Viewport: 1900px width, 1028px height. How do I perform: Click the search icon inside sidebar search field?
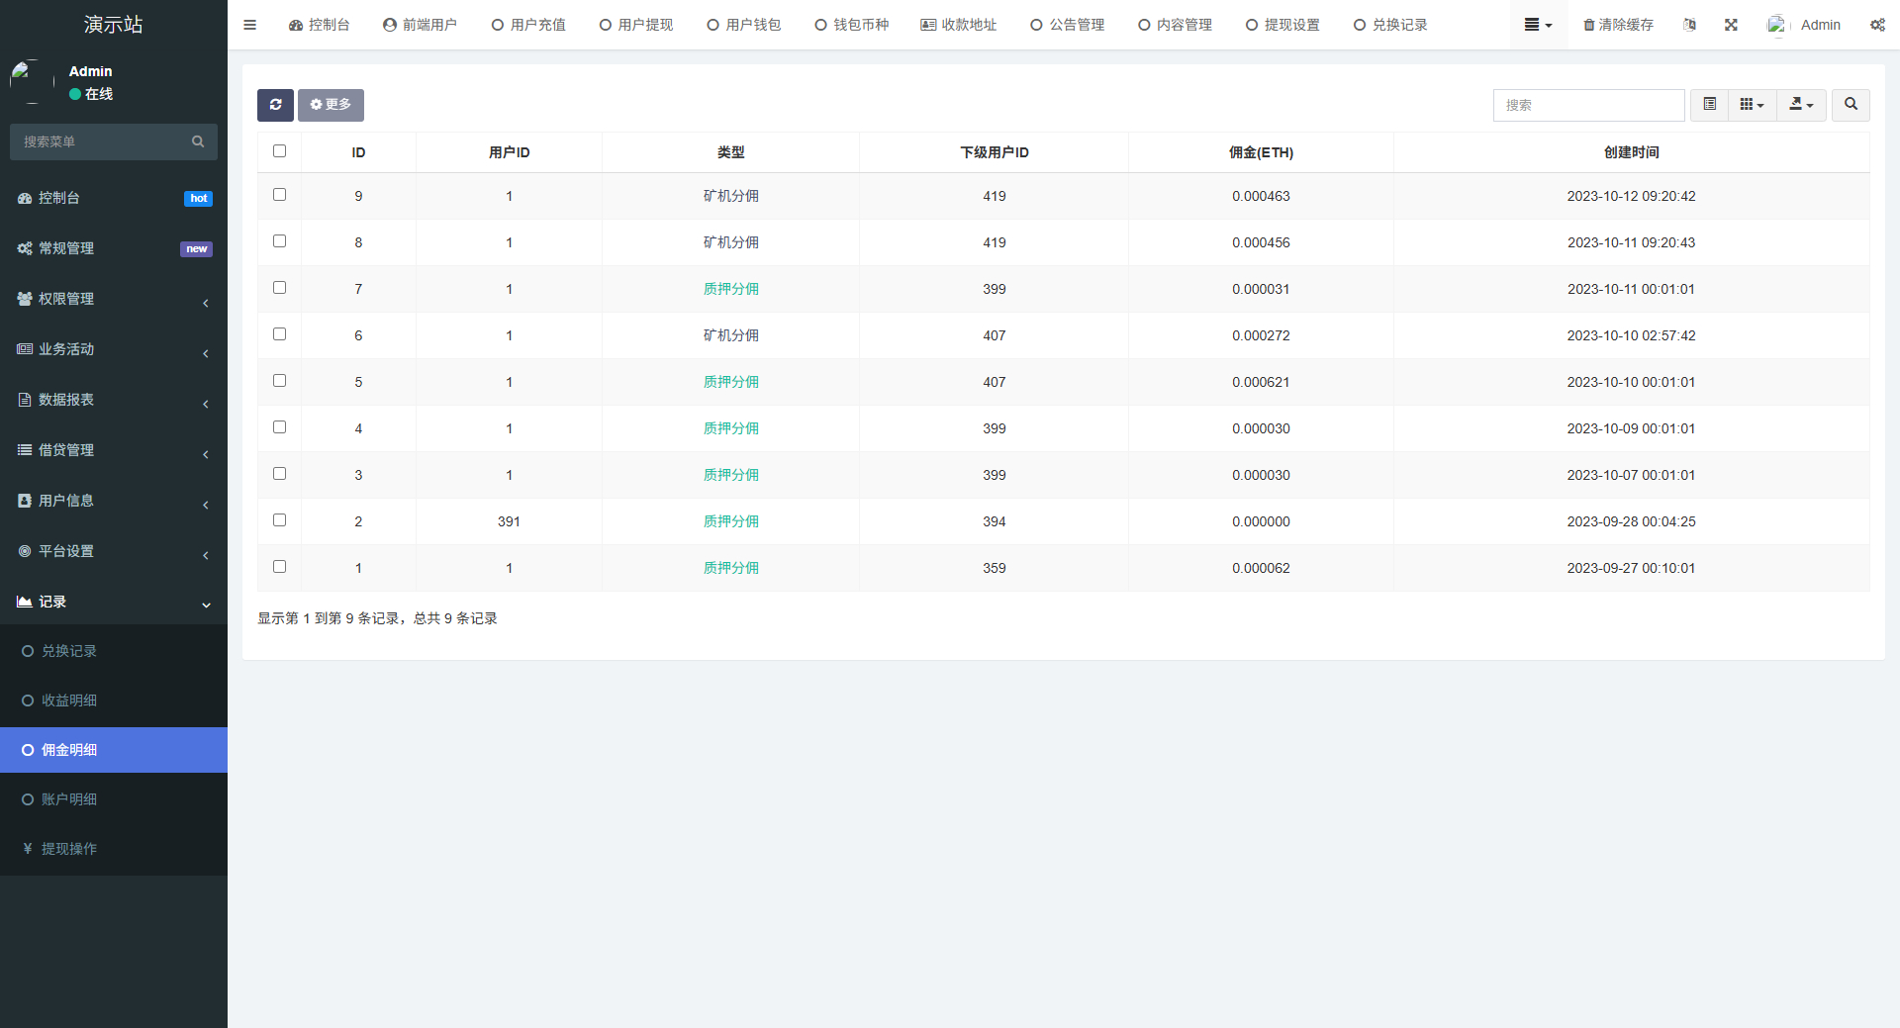(x=198, y=141)
